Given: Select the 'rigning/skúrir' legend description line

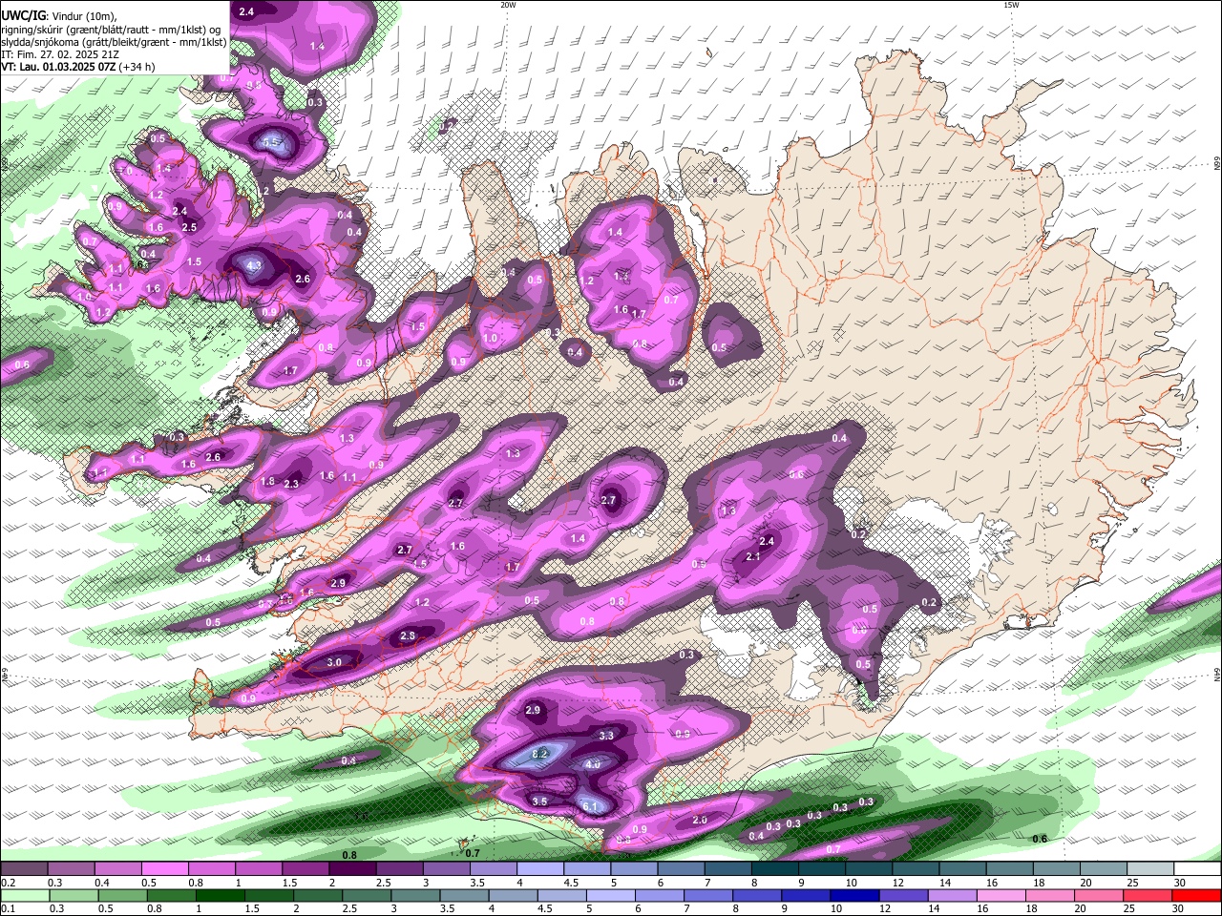Looking at the screenshot, I should (111, 29).
